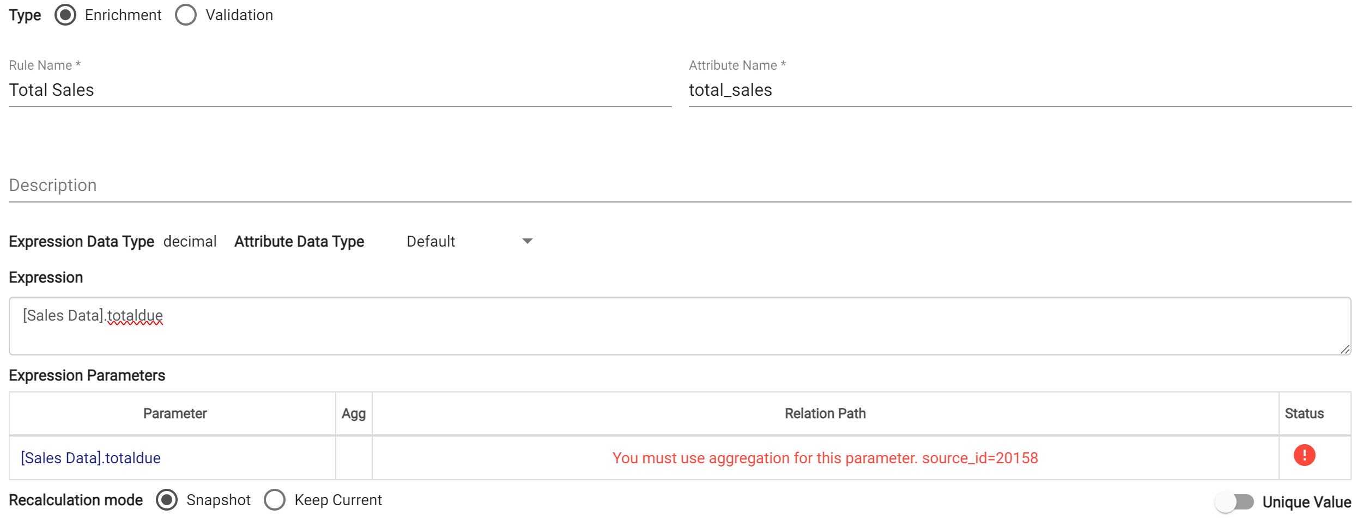The height and width of the screenshot is (522, 1357).
Task: Click the Parameter column header
Action: pos(175,414)
